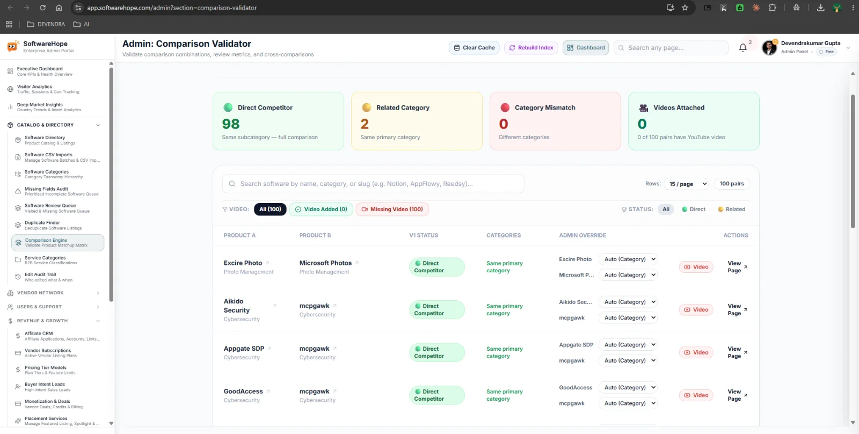
Task: Bookmark this page with the star icon
Action: click(685, 8)
